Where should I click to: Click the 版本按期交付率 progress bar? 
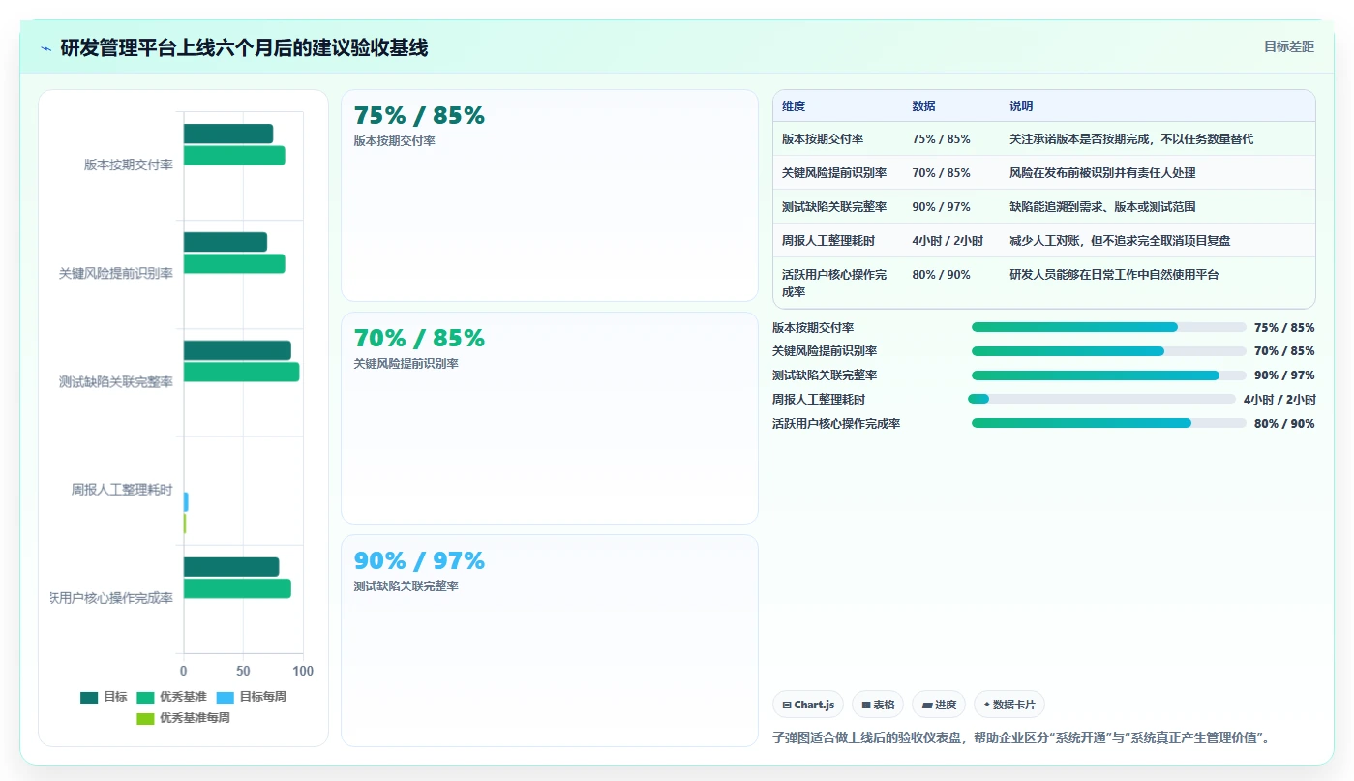point(1109,327)
